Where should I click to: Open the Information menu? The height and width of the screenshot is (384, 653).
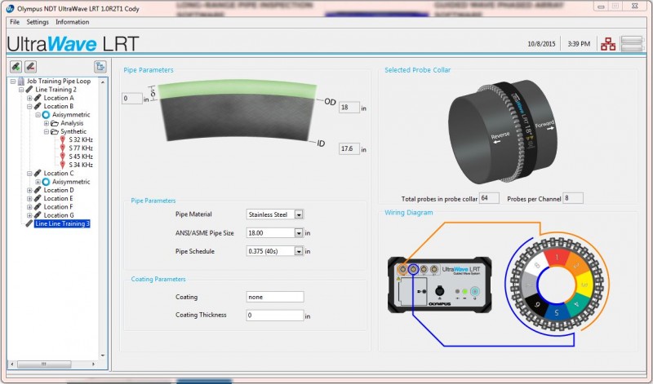tap(72, 22)
